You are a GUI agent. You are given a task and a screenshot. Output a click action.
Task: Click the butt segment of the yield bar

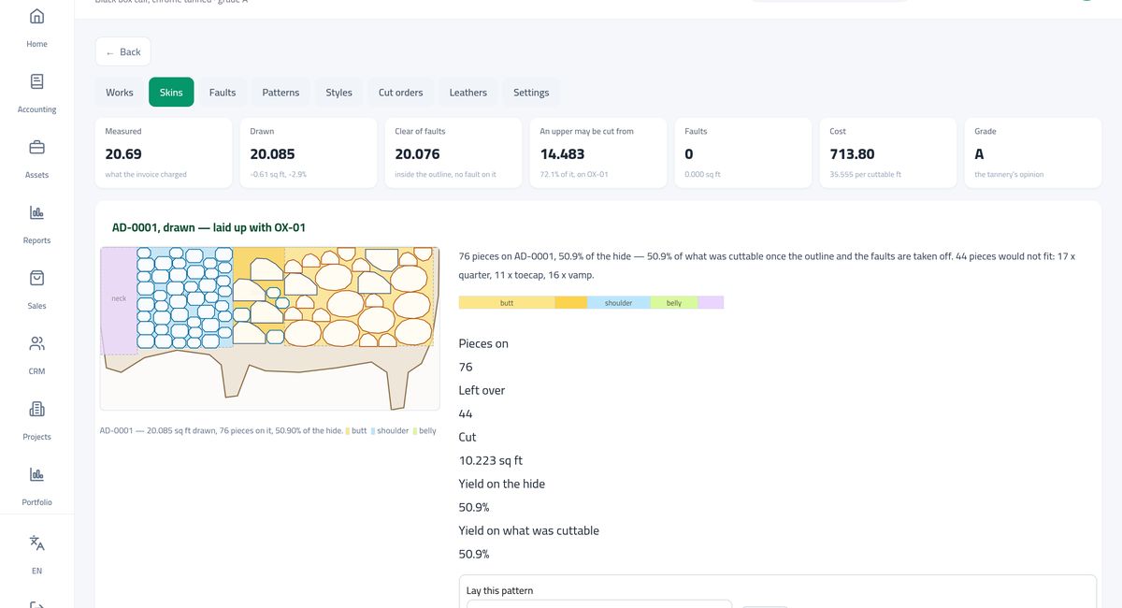[507, 303]
